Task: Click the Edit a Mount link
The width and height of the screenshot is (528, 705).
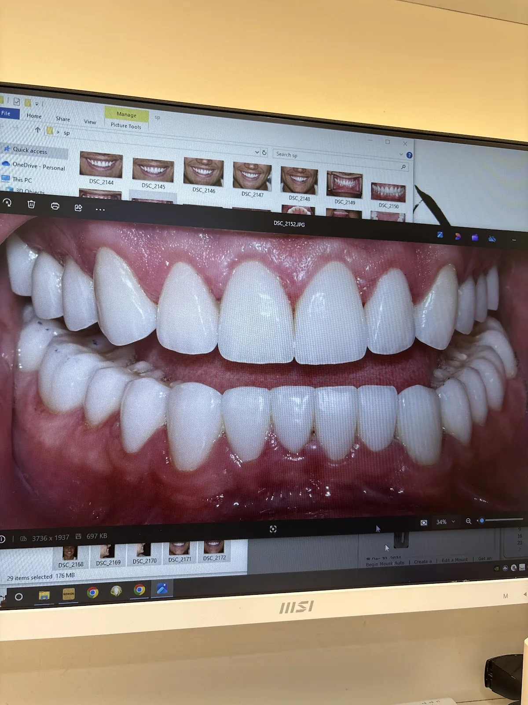Action: [x=455, y=560]
